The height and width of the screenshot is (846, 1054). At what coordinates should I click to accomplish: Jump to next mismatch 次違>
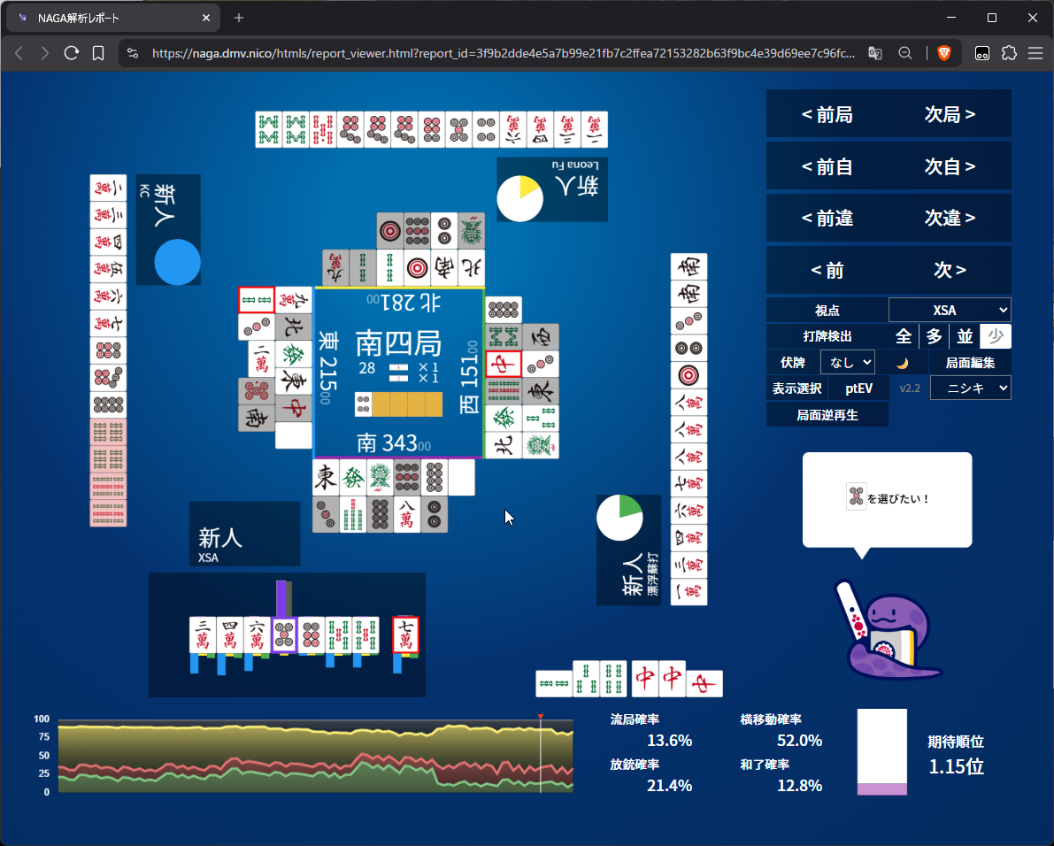950,218
